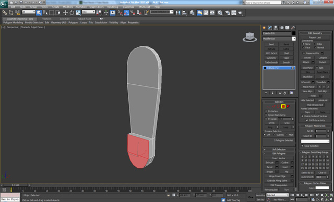Click the Hinge From Edge button
Viewport: 334px width, 202px height.
277,176
